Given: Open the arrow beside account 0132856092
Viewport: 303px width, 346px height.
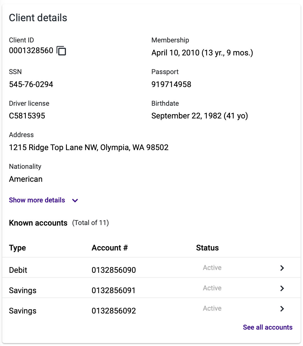Looking at the screenshot, I should [x=282, y=309].
